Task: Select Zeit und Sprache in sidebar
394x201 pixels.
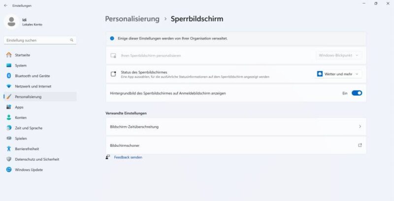Action: [x=28, y=128]
